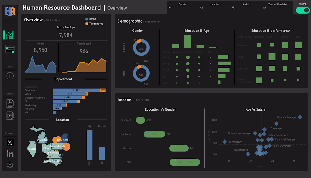Open the LinkedIn profile icon

click(x=10, y=154)
